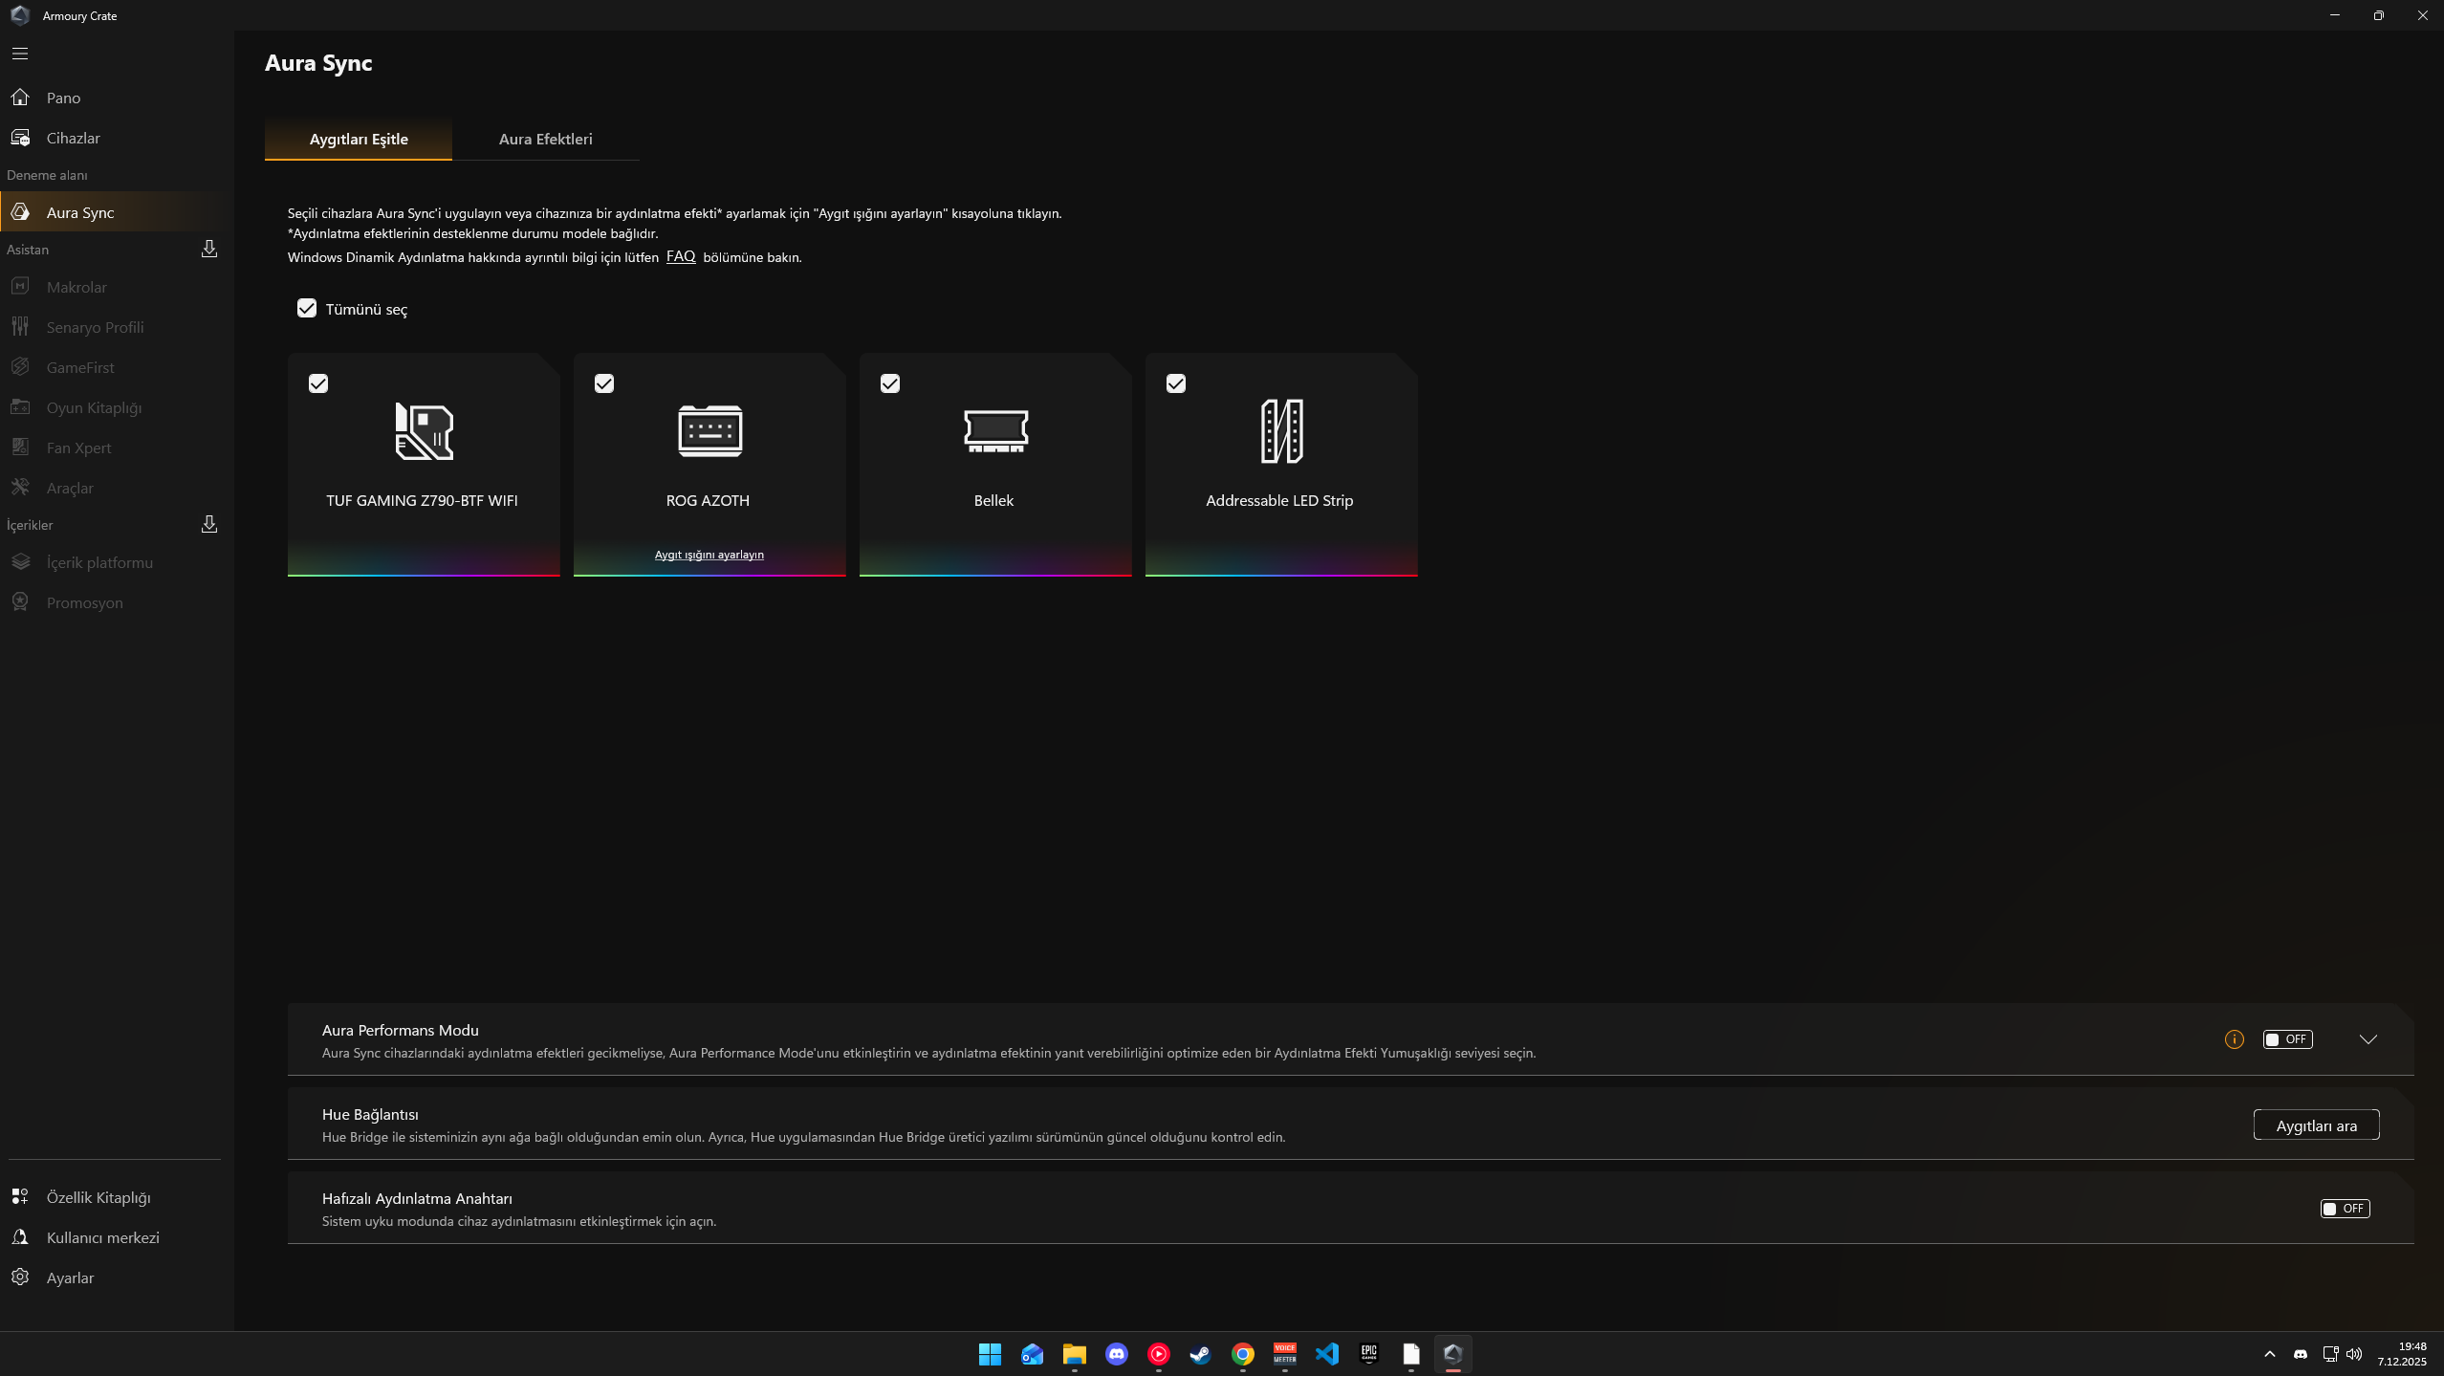This screenshot has width=2444, height=1376.
Task: Open the taskbar clock showing 19:48
Action: point(2402,1354)
